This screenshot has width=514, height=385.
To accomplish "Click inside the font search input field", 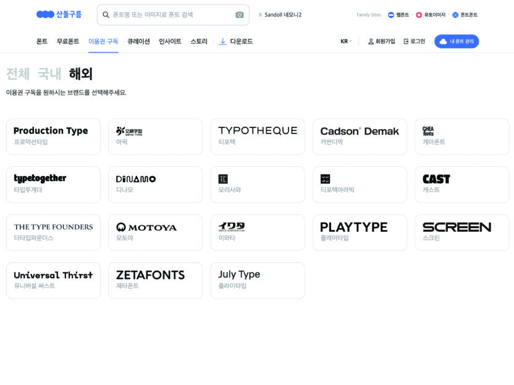I will tap(167, 14).
